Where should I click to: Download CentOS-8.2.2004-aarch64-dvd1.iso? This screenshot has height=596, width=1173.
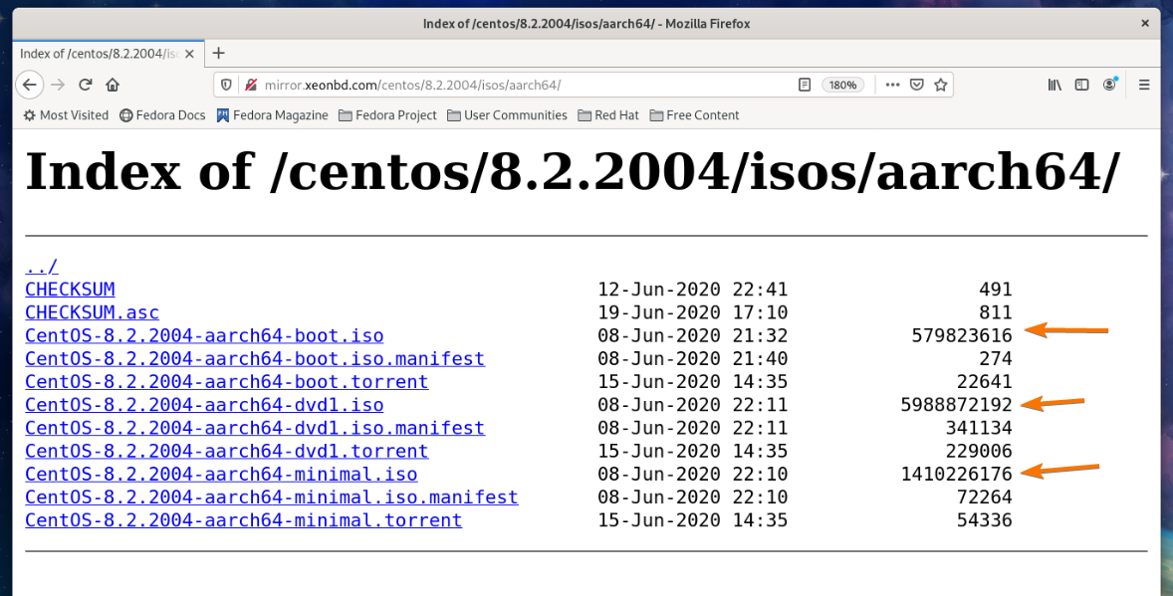204,405
